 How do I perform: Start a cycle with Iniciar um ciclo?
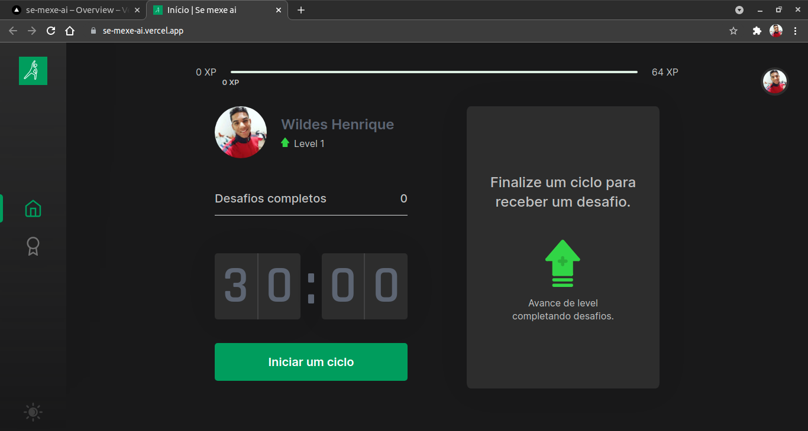click(311, 362)
